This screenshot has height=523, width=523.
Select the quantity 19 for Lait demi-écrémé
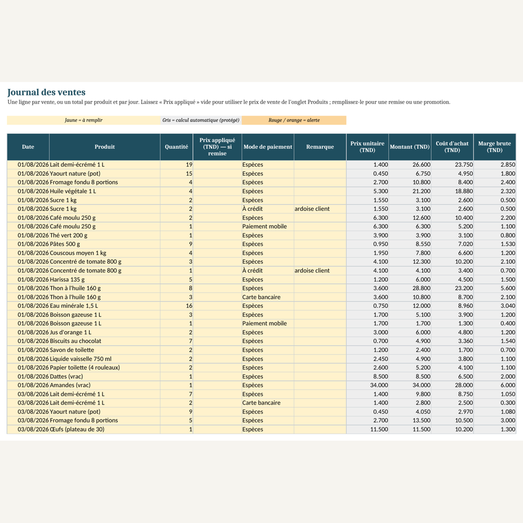pyautogui.click(x=176, y=164)
